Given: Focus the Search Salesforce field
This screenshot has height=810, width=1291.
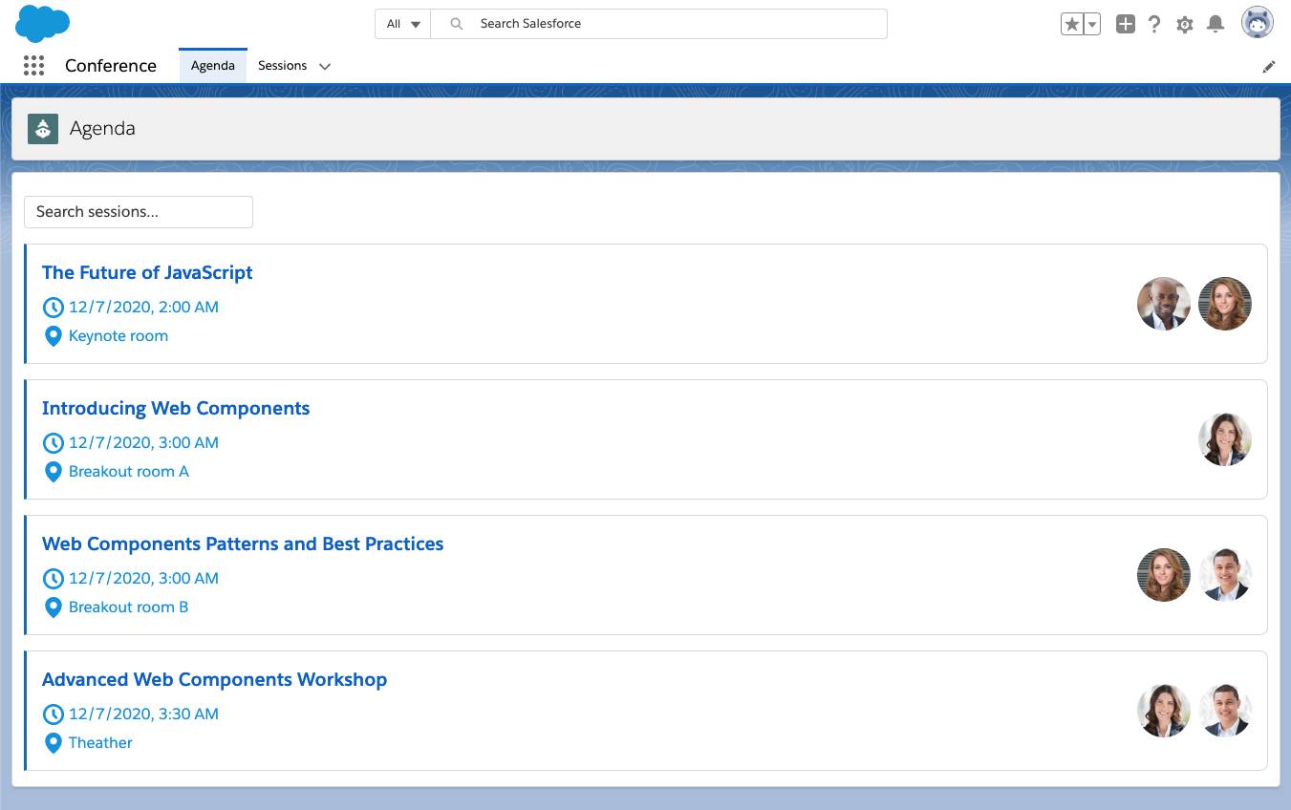Looking at the screenshot, I should (x=659, y=24).
